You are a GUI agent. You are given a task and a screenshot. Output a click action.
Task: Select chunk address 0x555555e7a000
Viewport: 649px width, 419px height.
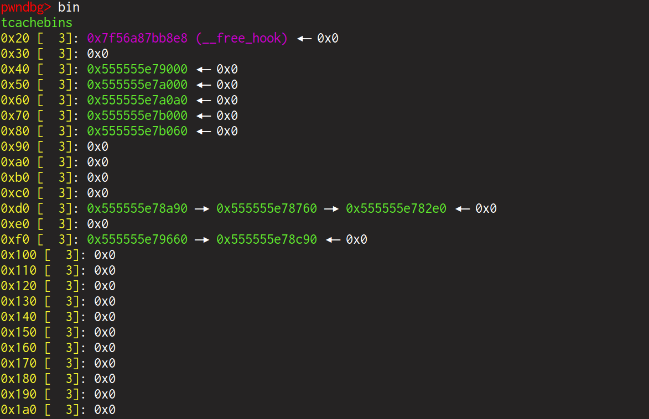pos(137,85)
